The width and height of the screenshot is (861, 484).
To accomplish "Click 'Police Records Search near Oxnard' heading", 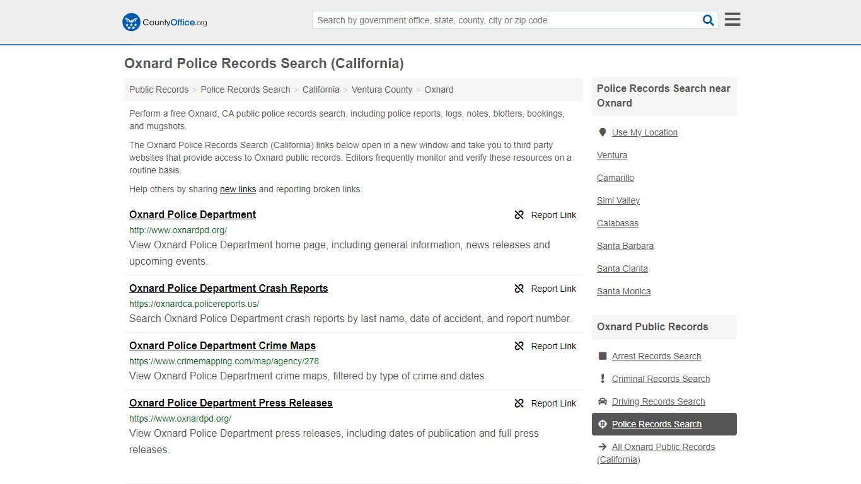I will (x=664, y=96).
